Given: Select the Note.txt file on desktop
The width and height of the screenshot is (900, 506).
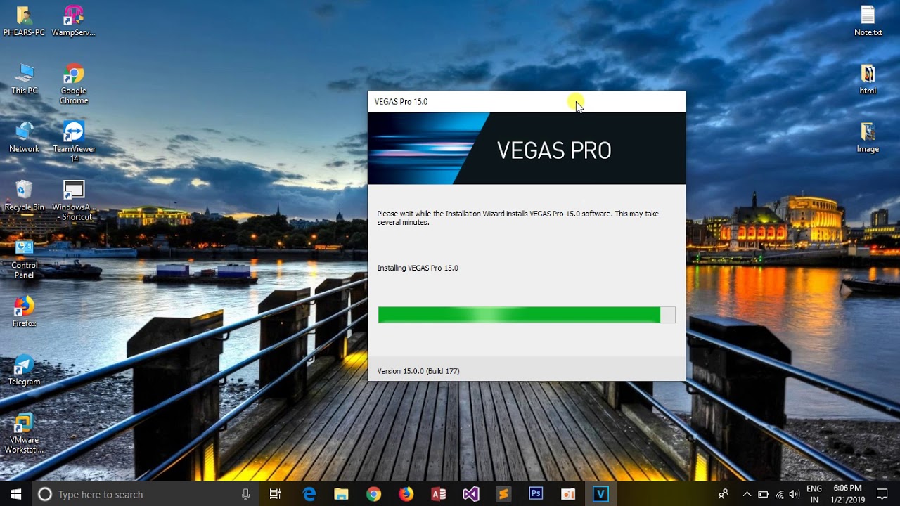Looking at the screenshot, I should click(868, 21).
